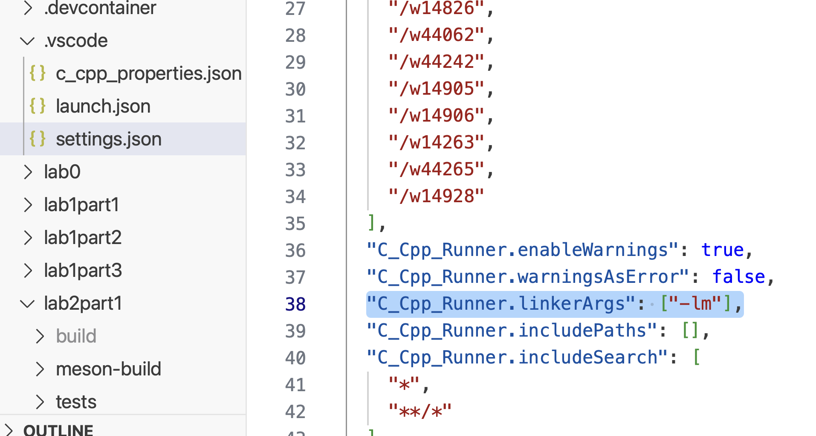The image size is (816, 436).
Task: Click line number 42 in gutter
Action: (295, 412)
